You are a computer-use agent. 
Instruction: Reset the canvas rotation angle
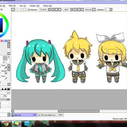click(82, 10)
